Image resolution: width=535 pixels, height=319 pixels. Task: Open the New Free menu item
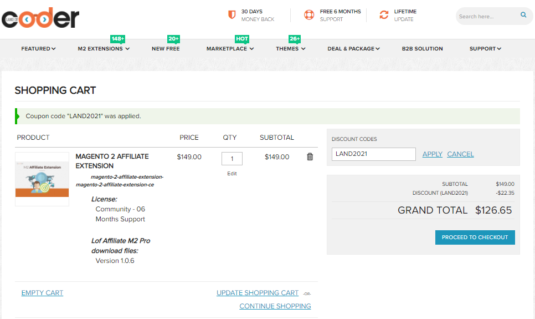[x=166, y=49]
